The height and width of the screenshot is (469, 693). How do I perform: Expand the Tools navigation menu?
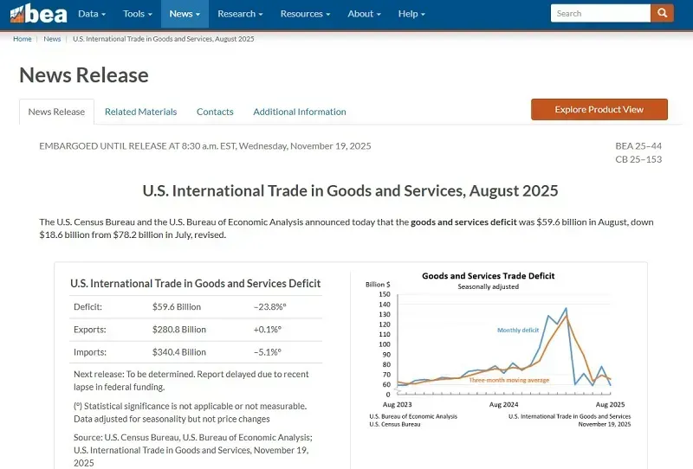point(138,14)
